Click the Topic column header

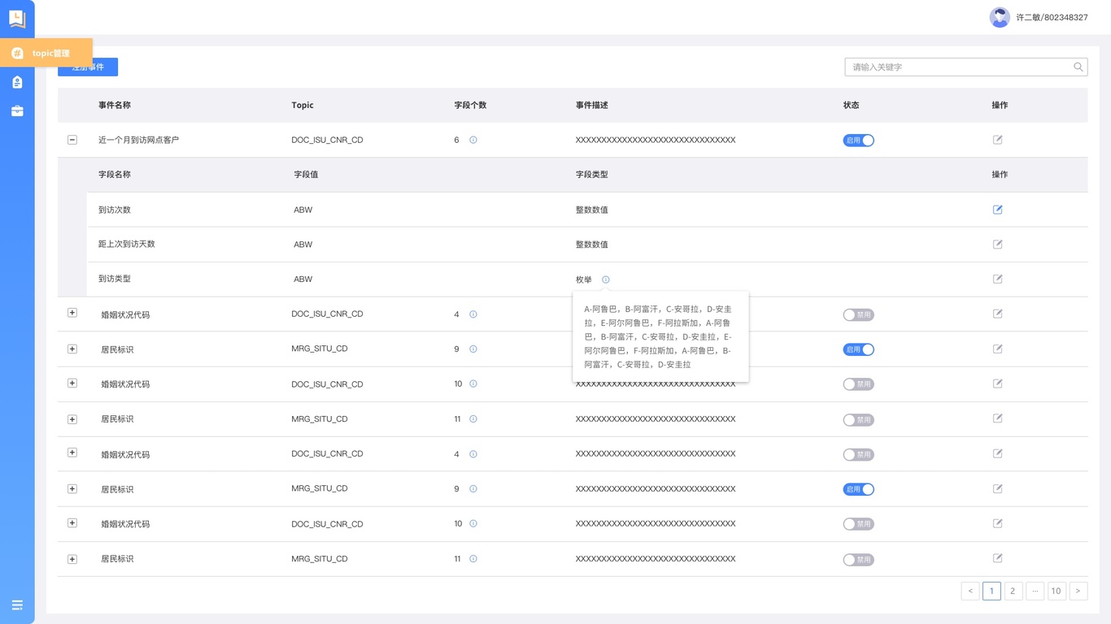click(303, 105)
